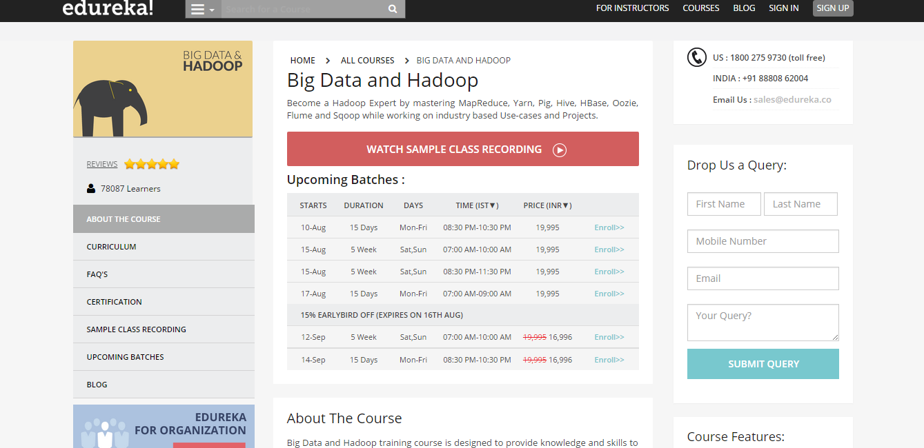Enroll in the 14-Sep batch
Viewport: 924px width, 448px height.
tap(609, 360)
